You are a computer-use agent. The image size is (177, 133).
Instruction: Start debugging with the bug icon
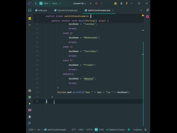pos(96,4)
